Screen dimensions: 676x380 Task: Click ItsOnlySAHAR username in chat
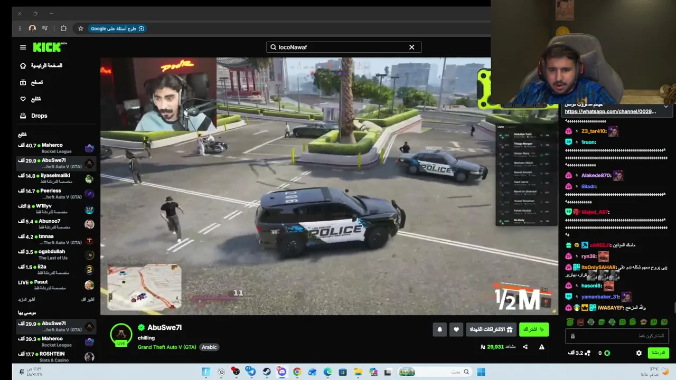(x=599, y=268)
